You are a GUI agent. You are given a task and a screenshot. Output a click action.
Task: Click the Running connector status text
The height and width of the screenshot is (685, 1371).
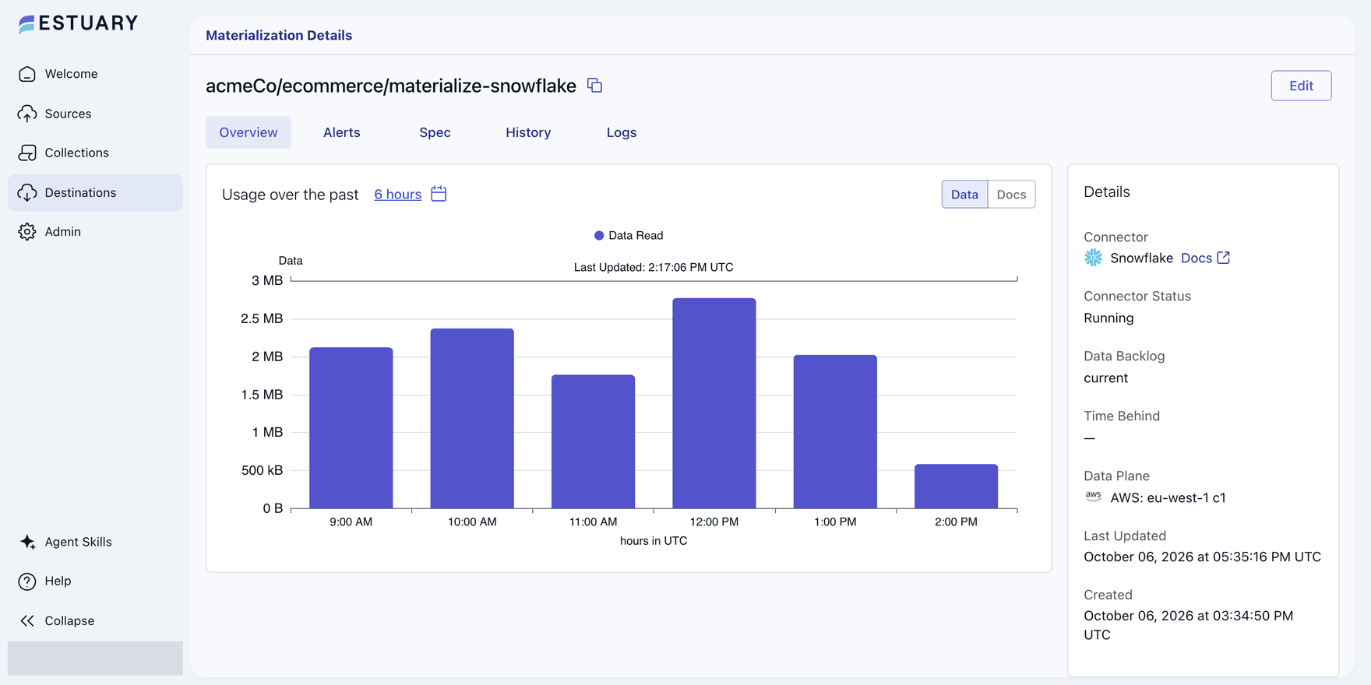[1108, 318]
